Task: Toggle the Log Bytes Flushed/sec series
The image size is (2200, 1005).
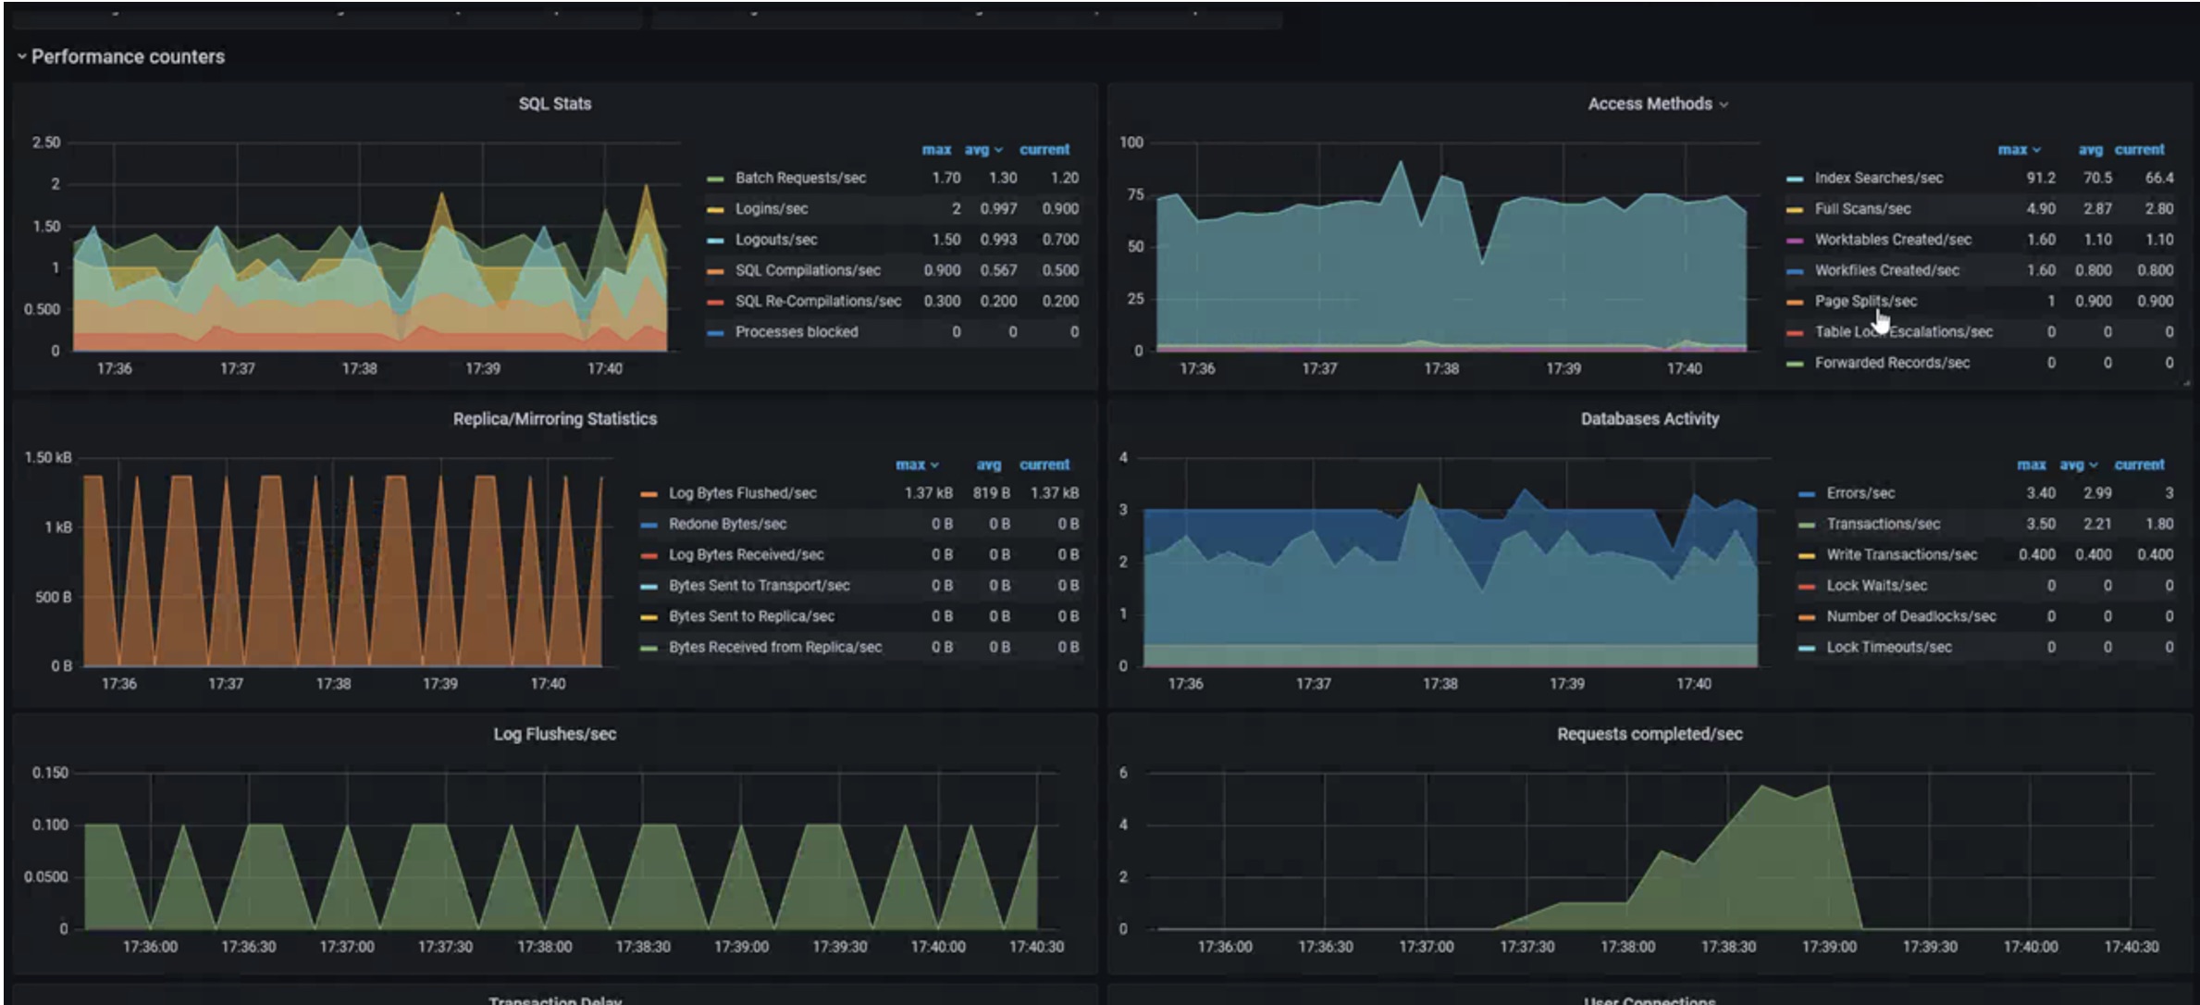Action: (x=742, y=493)
